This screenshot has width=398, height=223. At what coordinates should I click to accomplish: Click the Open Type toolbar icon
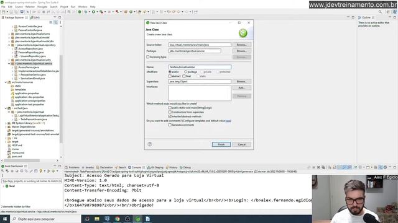pyautogui.click(x=139, y=12)
